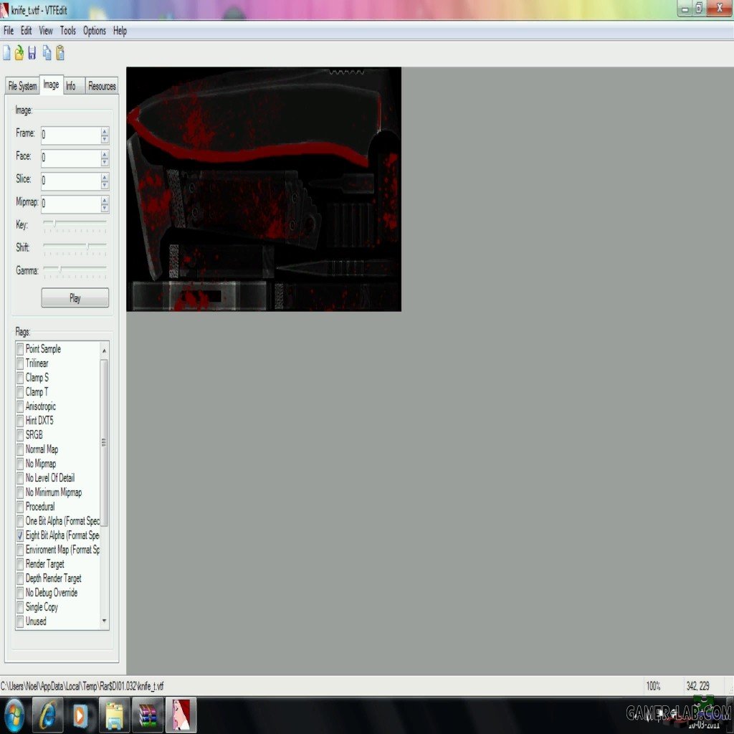Screen dimensions: 734x734
Task: Click the 100% zoom status entry
Action: pos(654,686)
